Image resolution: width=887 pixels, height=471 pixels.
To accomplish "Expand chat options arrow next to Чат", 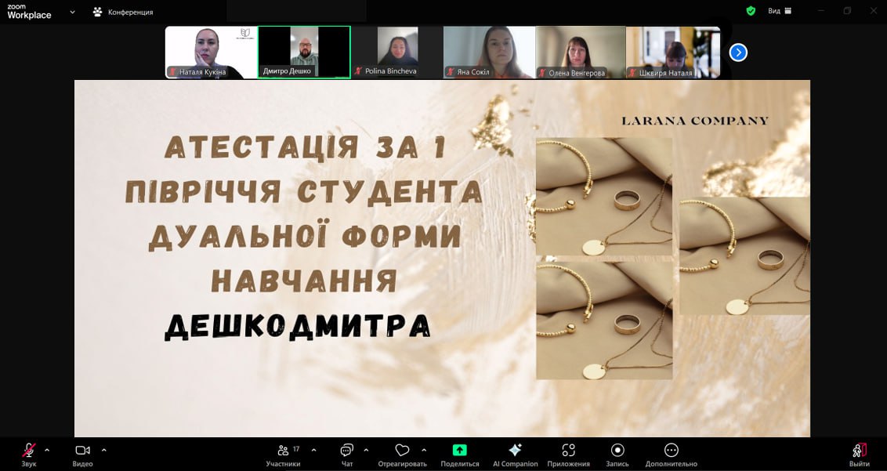I will (x=366, y=451).
